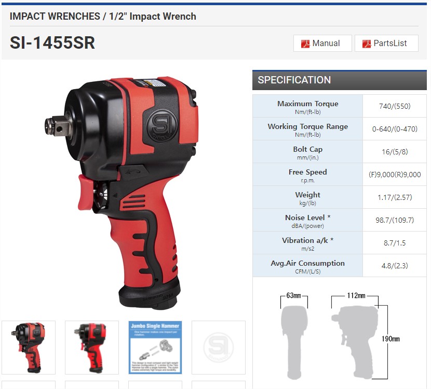Select the value 8.7/1.5

point(395,243)
